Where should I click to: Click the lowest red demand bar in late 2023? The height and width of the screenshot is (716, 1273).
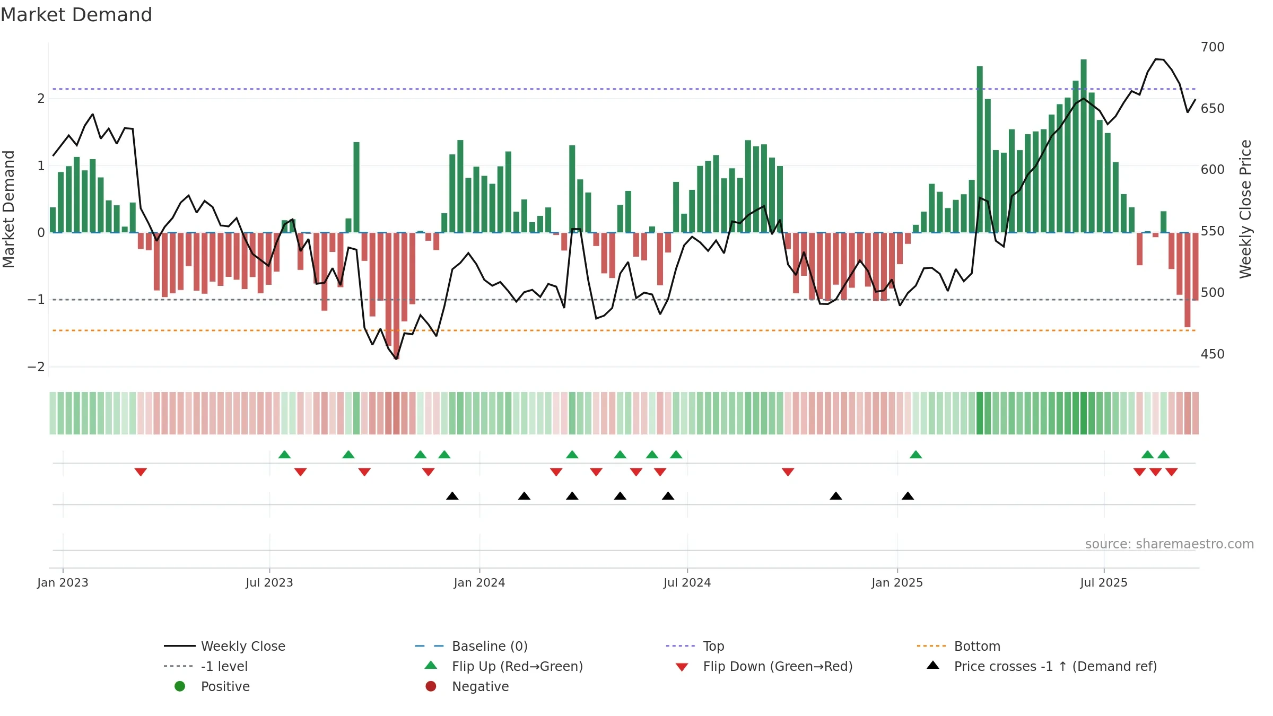pyautogui.click(x=396, y=296)
